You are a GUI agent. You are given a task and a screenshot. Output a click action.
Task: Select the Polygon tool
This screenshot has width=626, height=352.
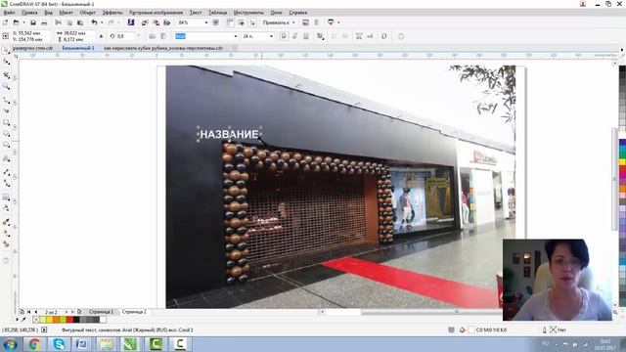[x=6, y=145]
